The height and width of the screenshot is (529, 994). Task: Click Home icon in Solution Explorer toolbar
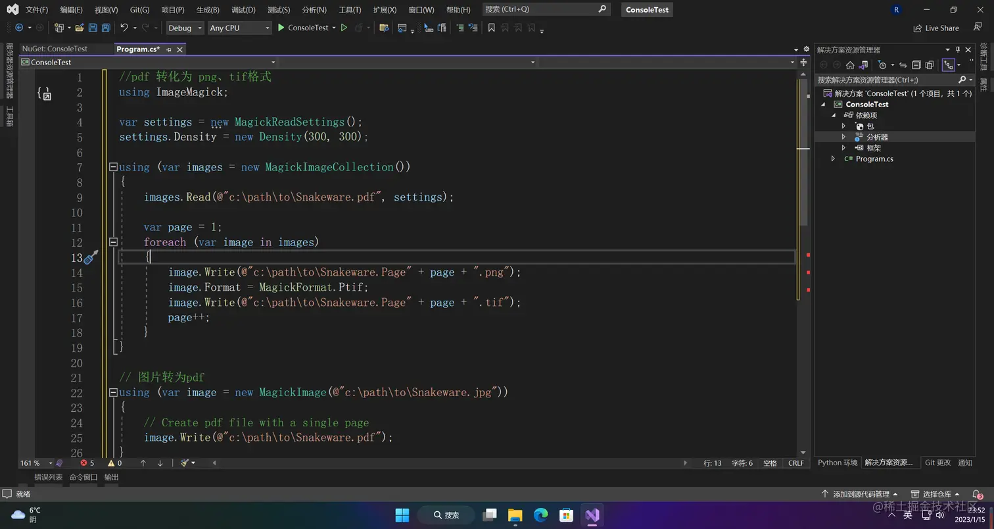(x=850, y=64)
